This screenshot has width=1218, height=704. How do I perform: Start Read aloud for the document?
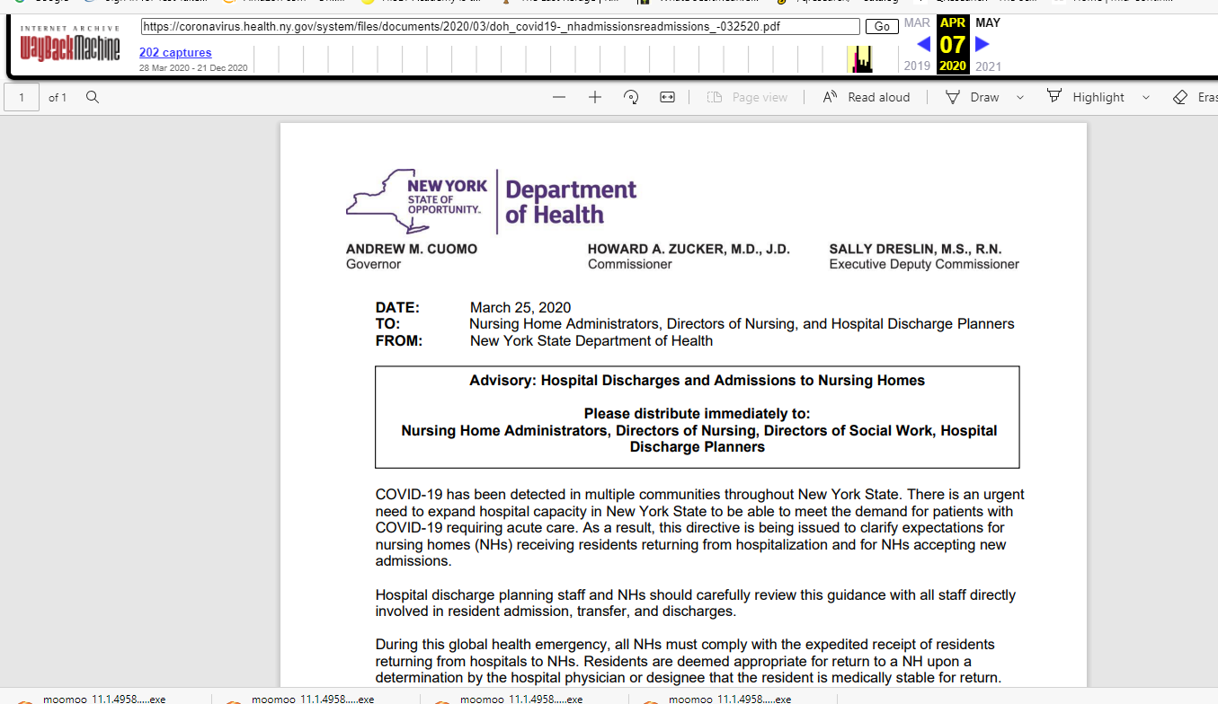867,97
